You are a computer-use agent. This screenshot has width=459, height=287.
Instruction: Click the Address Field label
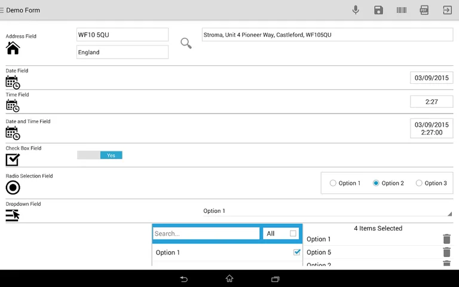coord(21,36)
